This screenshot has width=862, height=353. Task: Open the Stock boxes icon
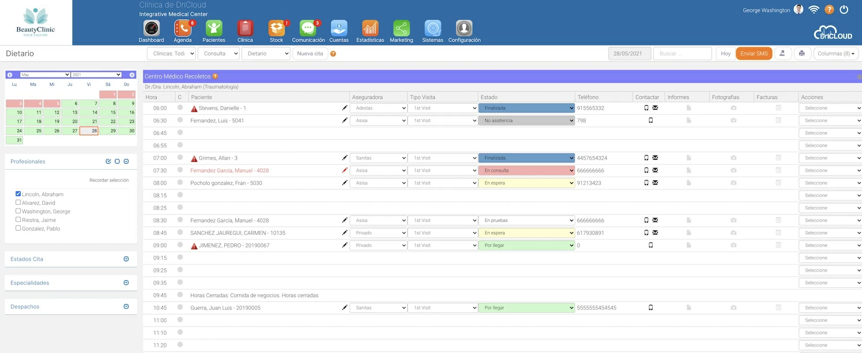pyautogui.click(x=276, y=29)
